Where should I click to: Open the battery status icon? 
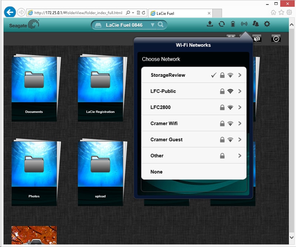pos(233,24)
